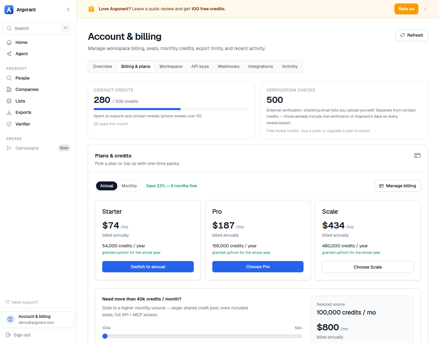Viewport: 439px width, 343px height.
Task: Click the Need support chat icon
Action: (x=7, y=302)
